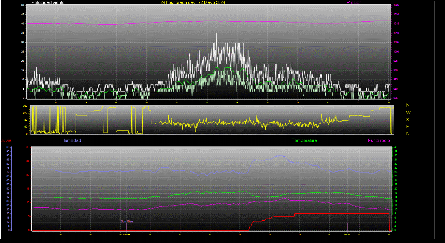Click '40' on the wind speed axis
Image resolution: width=445 pixels, height=243 pixels.
(x=22, y=24)
